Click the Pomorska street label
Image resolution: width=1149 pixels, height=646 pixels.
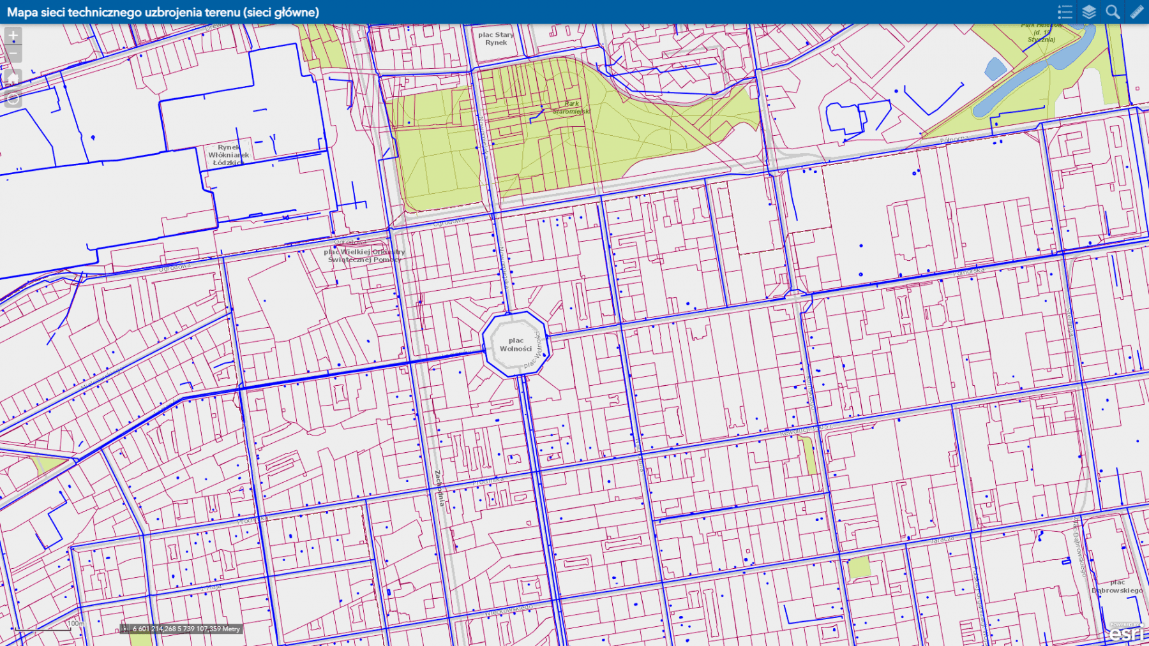[969, 272]
